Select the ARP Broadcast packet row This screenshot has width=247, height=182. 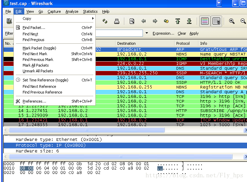coord(171,49)
